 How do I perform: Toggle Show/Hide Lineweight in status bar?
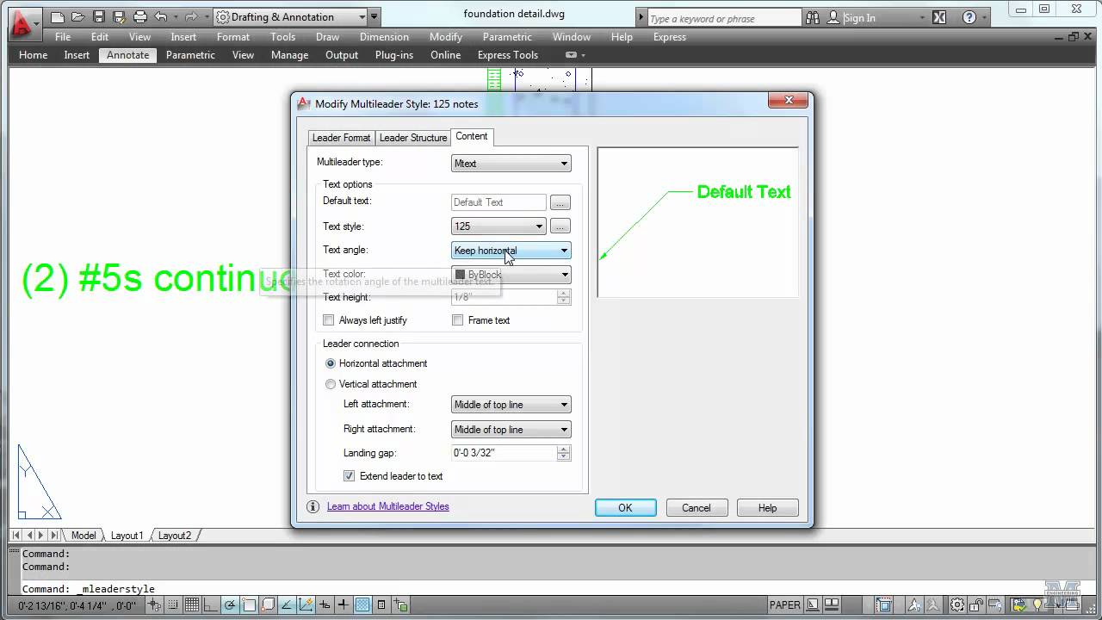tap(343, 604)
